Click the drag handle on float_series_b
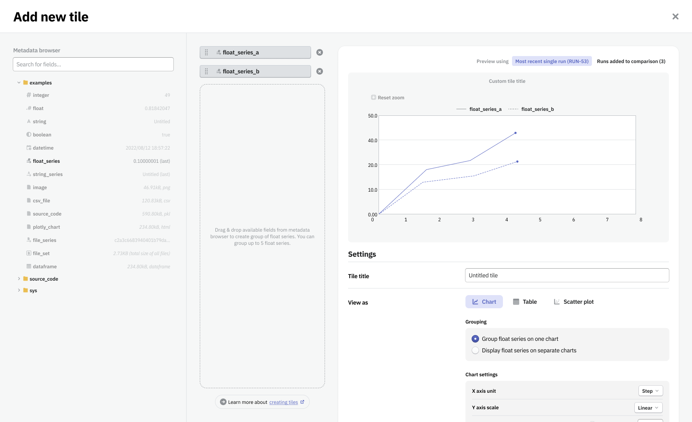The width and height of the screenshot is (692, 422). [206, 71]
